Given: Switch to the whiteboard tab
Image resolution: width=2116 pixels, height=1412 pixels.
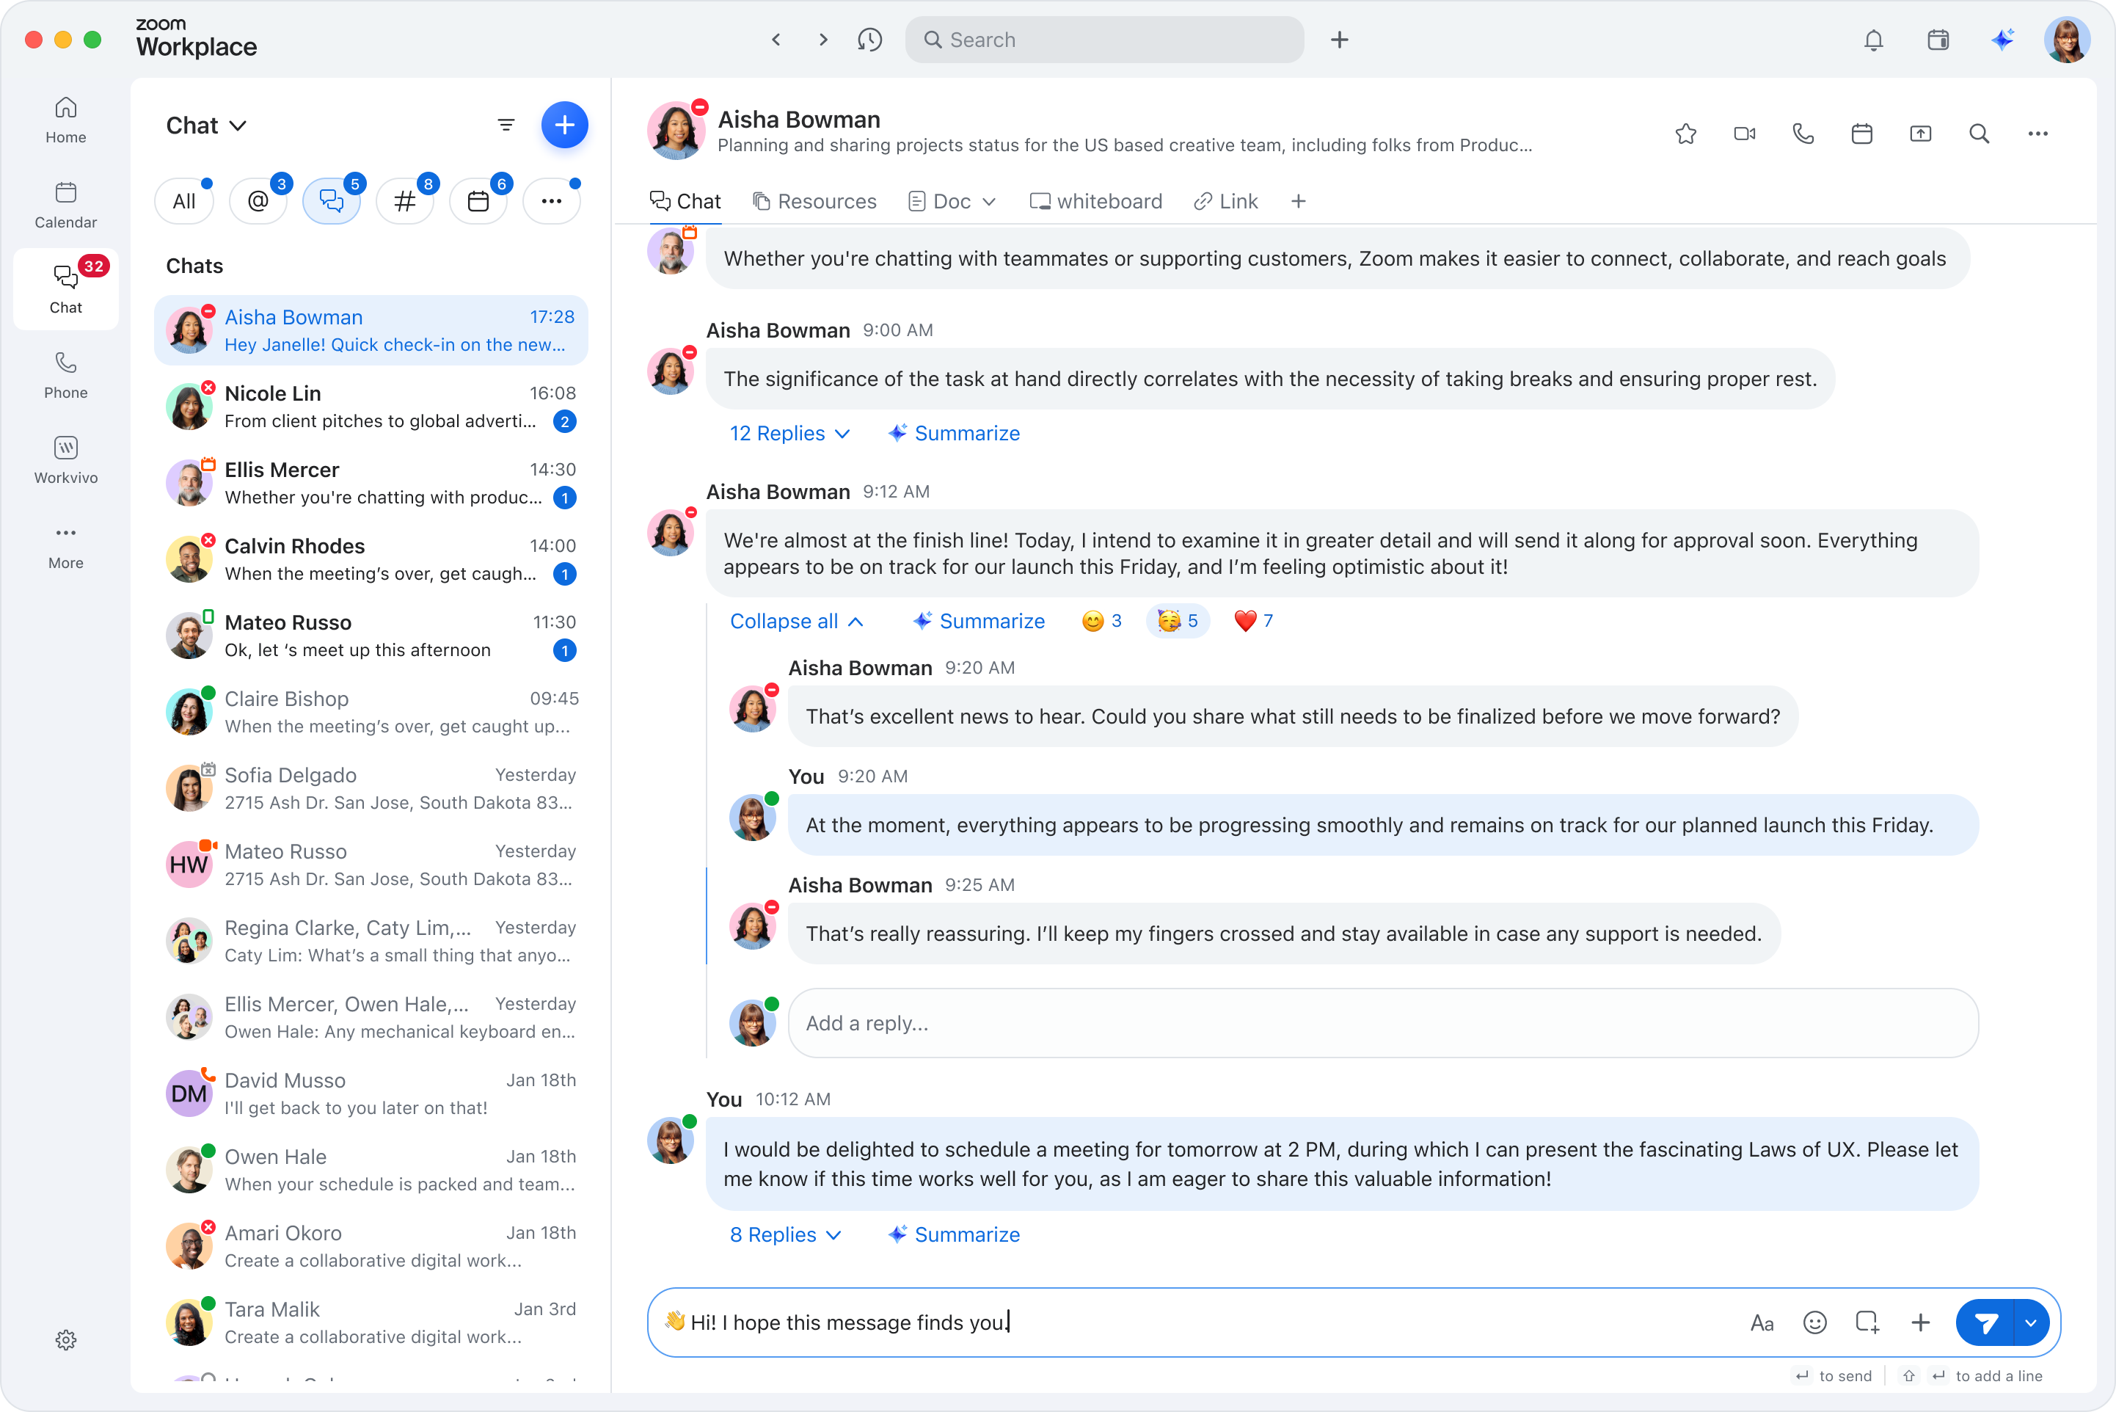Looking at the screenshot, I should (x=1095, y=201).
